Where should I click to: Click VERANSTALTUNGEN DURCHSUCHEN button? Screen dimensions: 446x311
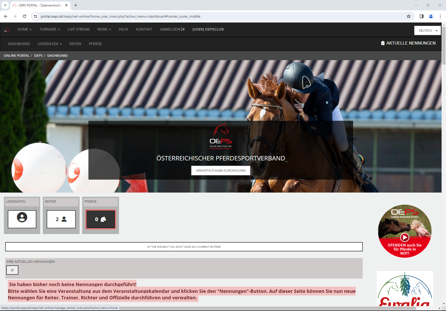pos(221,171)
